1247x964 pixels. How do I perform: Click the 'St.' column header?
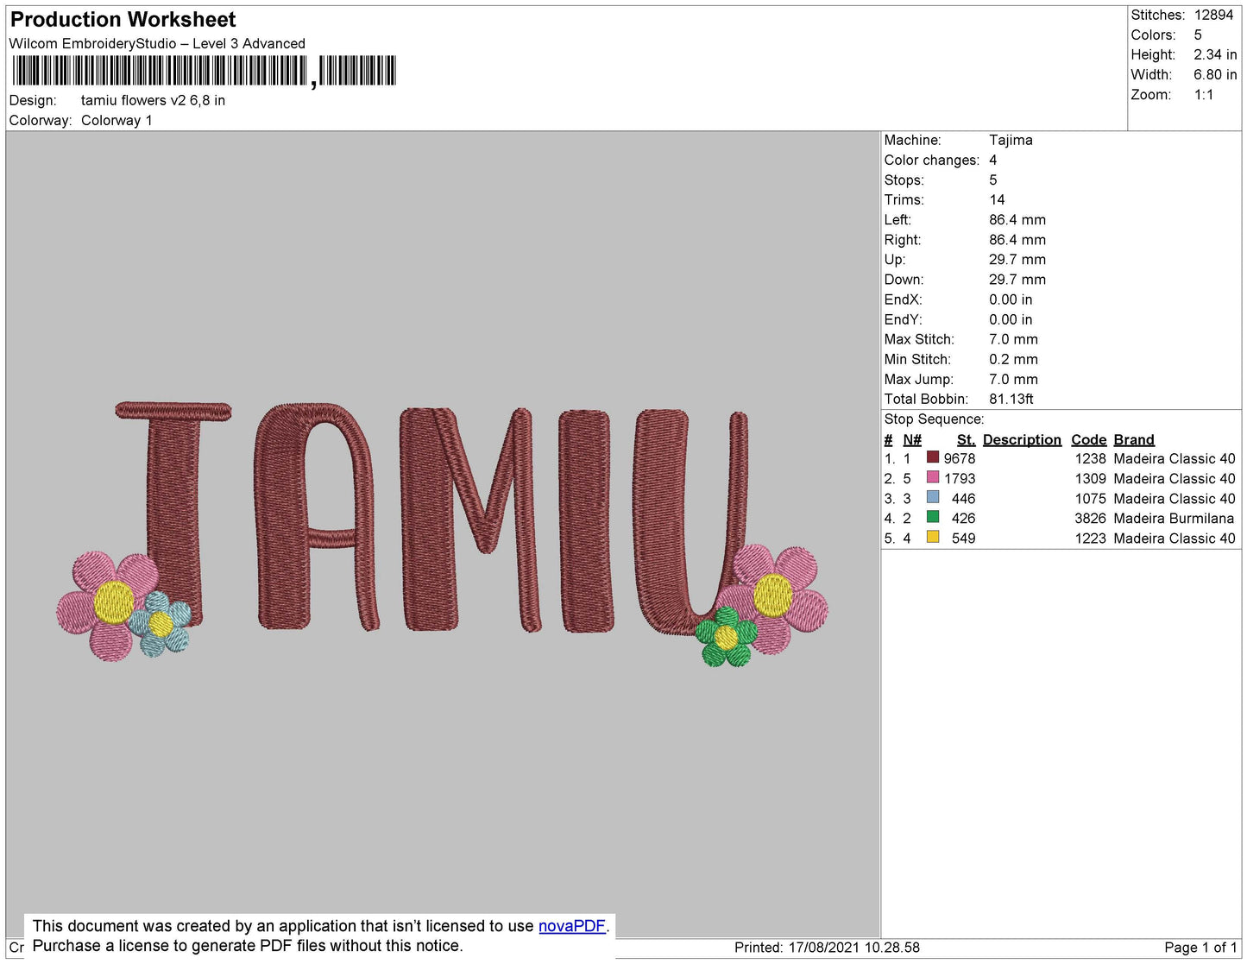click(x=966, y=440)
